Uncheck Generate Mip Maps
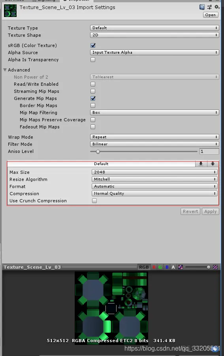Viewport: 224px width, 356px height. click(x=93, y=98)
